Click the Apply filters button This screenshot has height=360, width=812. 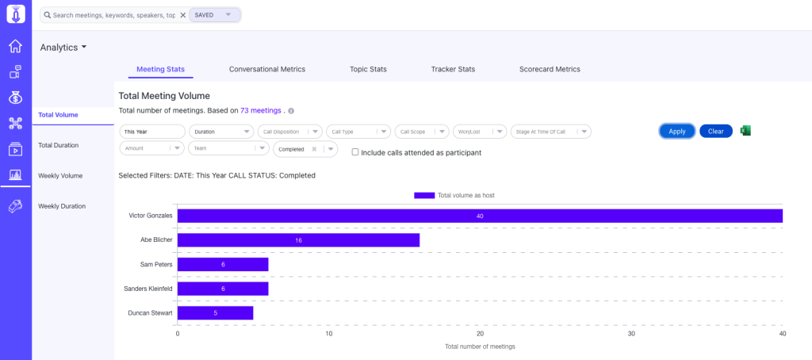[x=677, y=132]
